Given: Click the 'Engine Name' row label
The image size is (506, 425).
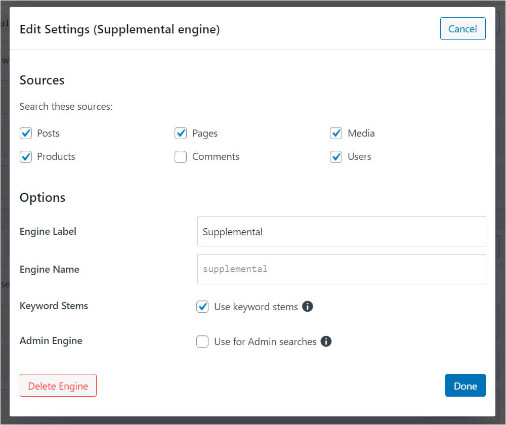Looking at the screenshot, I should coord(50,270).
